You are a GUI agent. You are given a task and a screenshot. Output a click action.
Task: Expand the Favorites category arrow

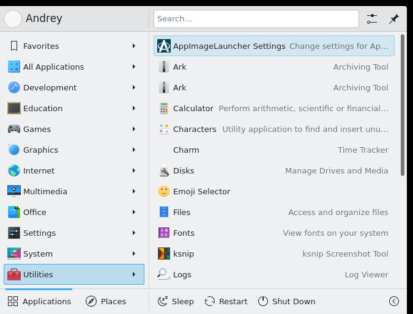click(134, 46)
